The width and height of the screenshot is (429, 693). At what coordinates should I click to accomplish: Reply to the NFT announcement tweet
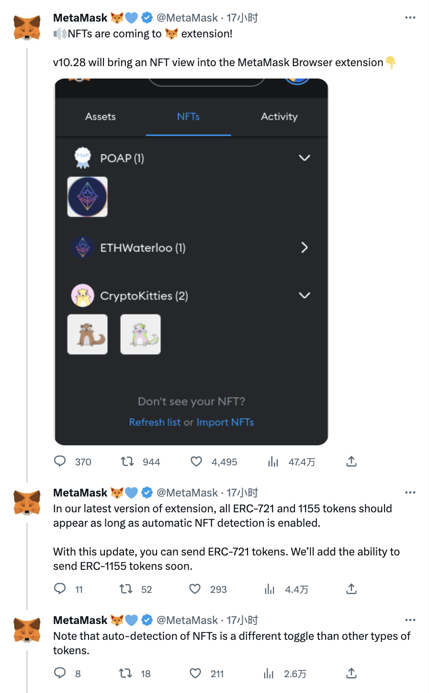[x=59, y=461]
